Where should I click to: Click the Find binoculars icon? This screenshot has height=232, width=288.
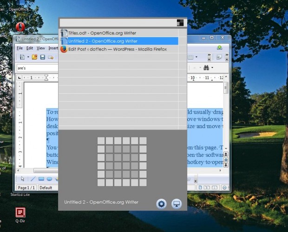[206, 68]
